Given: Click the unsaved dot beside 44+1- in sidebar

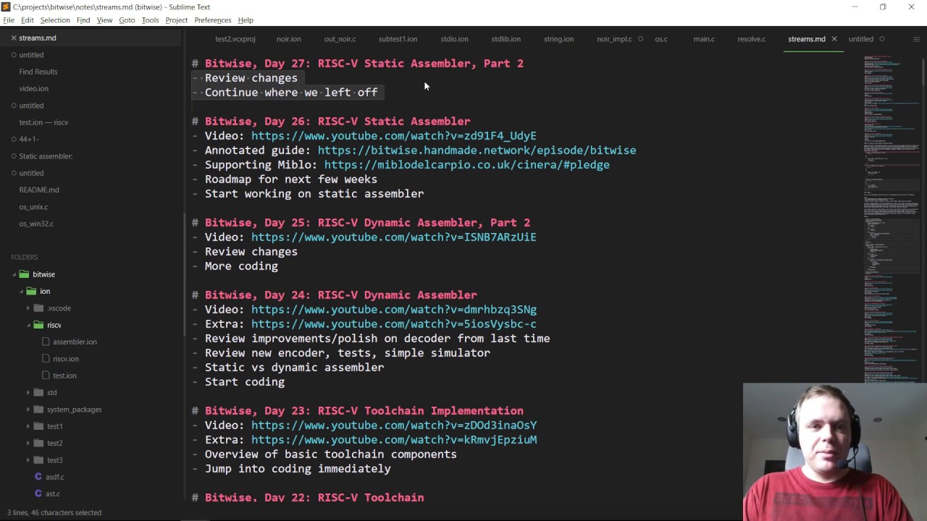Looking at the screenshot, I should pyautogui.click(x=13, y=139).
